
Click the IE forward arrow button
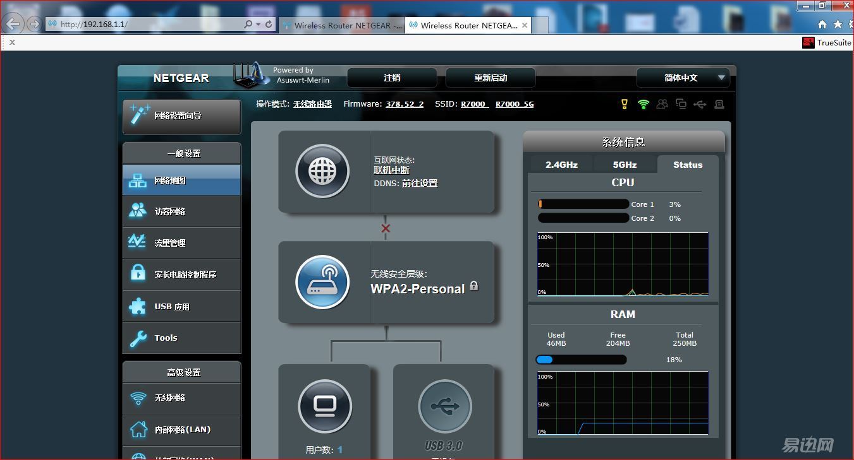[x=34, y=24]
